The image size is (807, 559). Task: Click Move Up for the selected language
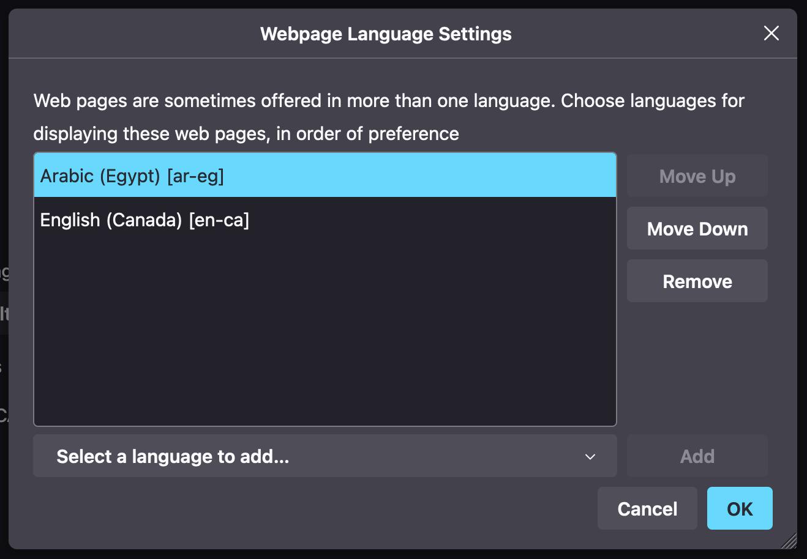tap(697, 176)
